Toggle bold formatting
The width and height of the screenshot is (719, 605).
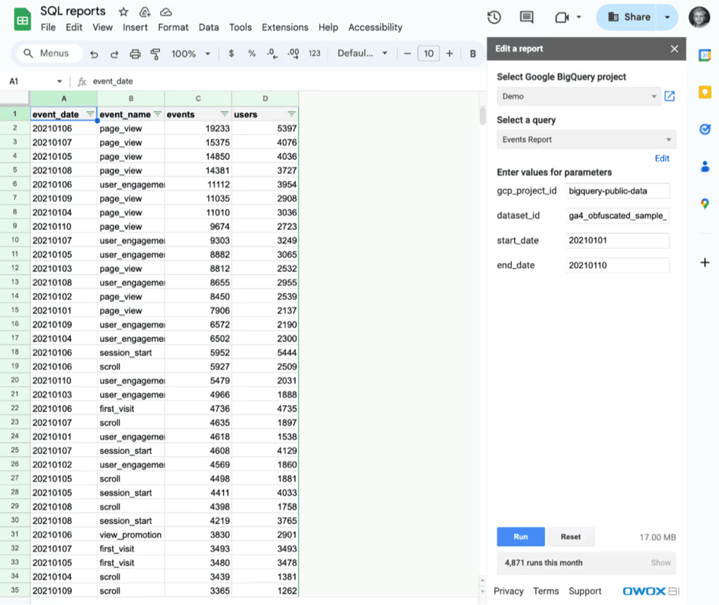click(473, 54)
